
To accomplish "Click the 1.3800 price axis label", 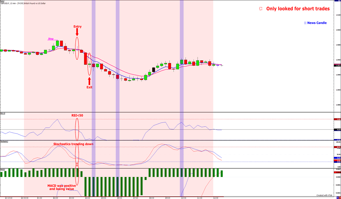I will (x=338, y=105).
